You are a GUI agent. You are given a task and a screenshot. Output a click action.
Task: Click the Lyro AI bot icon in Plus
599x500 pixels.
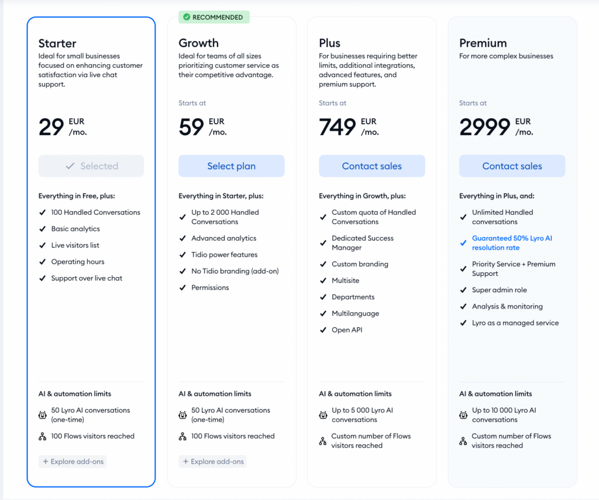tap(323, 415)
